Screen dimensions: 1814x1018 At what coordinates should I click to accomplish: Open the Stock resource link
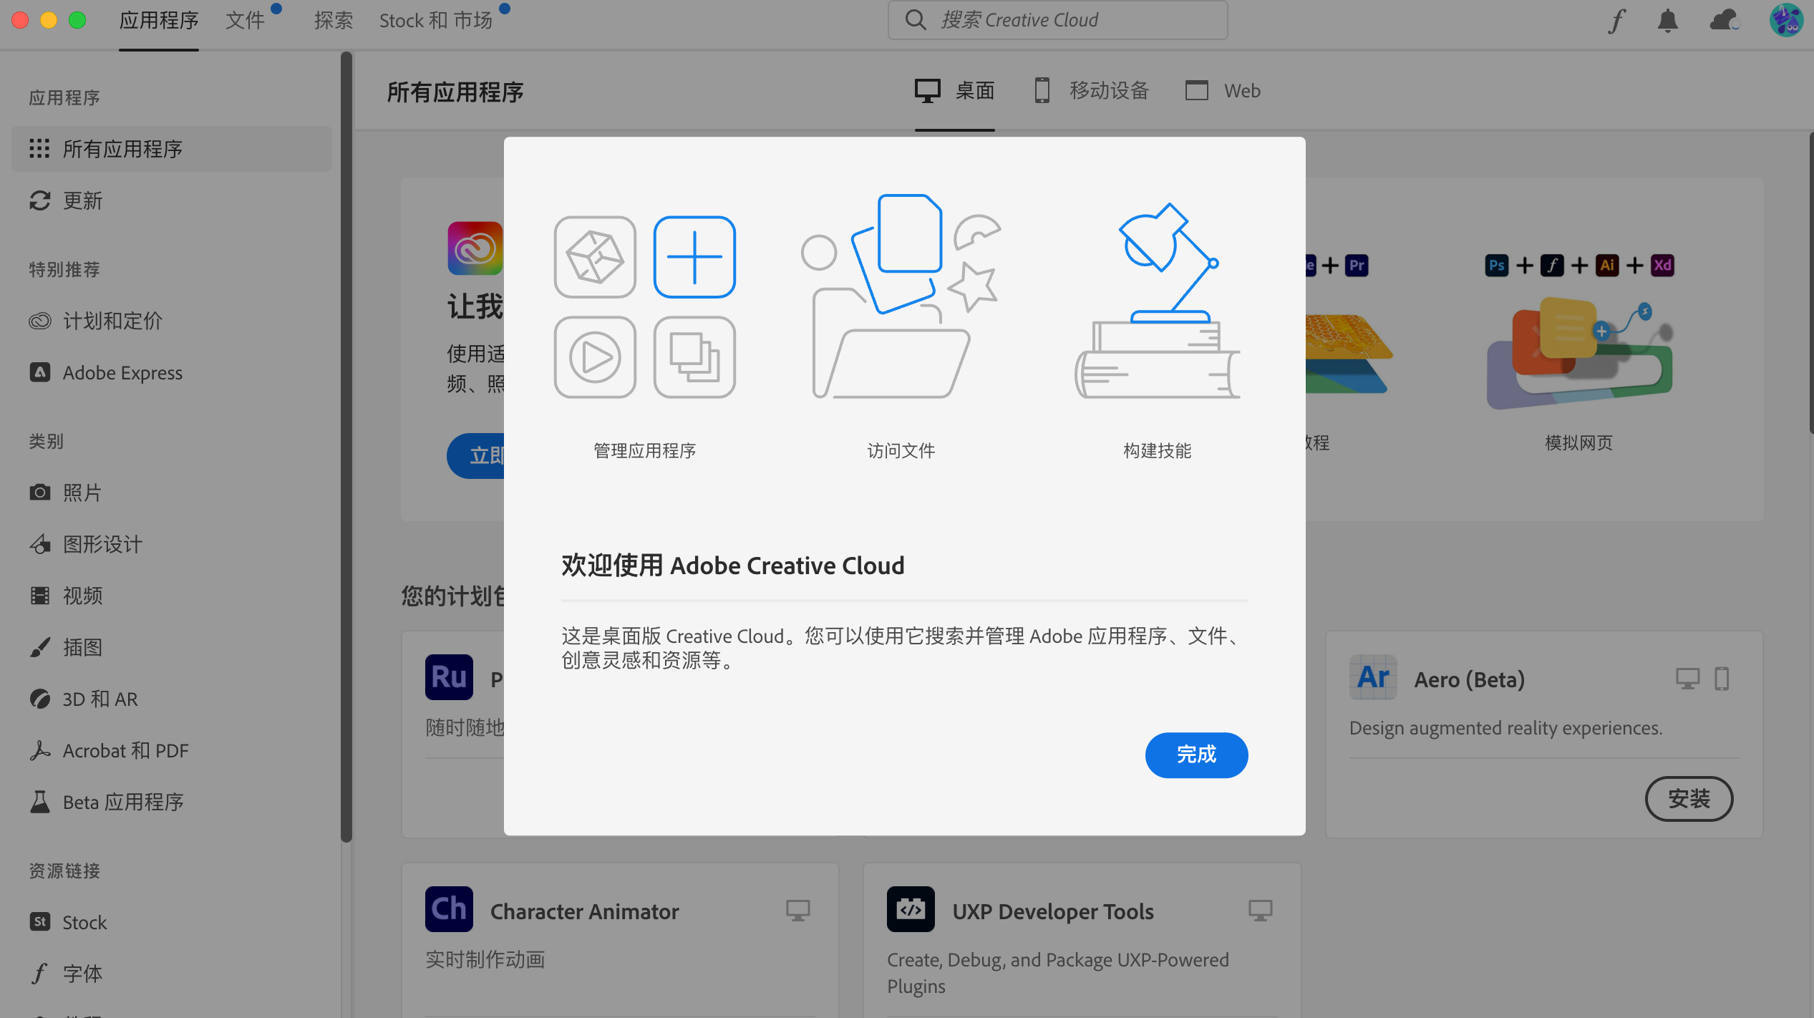[172, 922]
